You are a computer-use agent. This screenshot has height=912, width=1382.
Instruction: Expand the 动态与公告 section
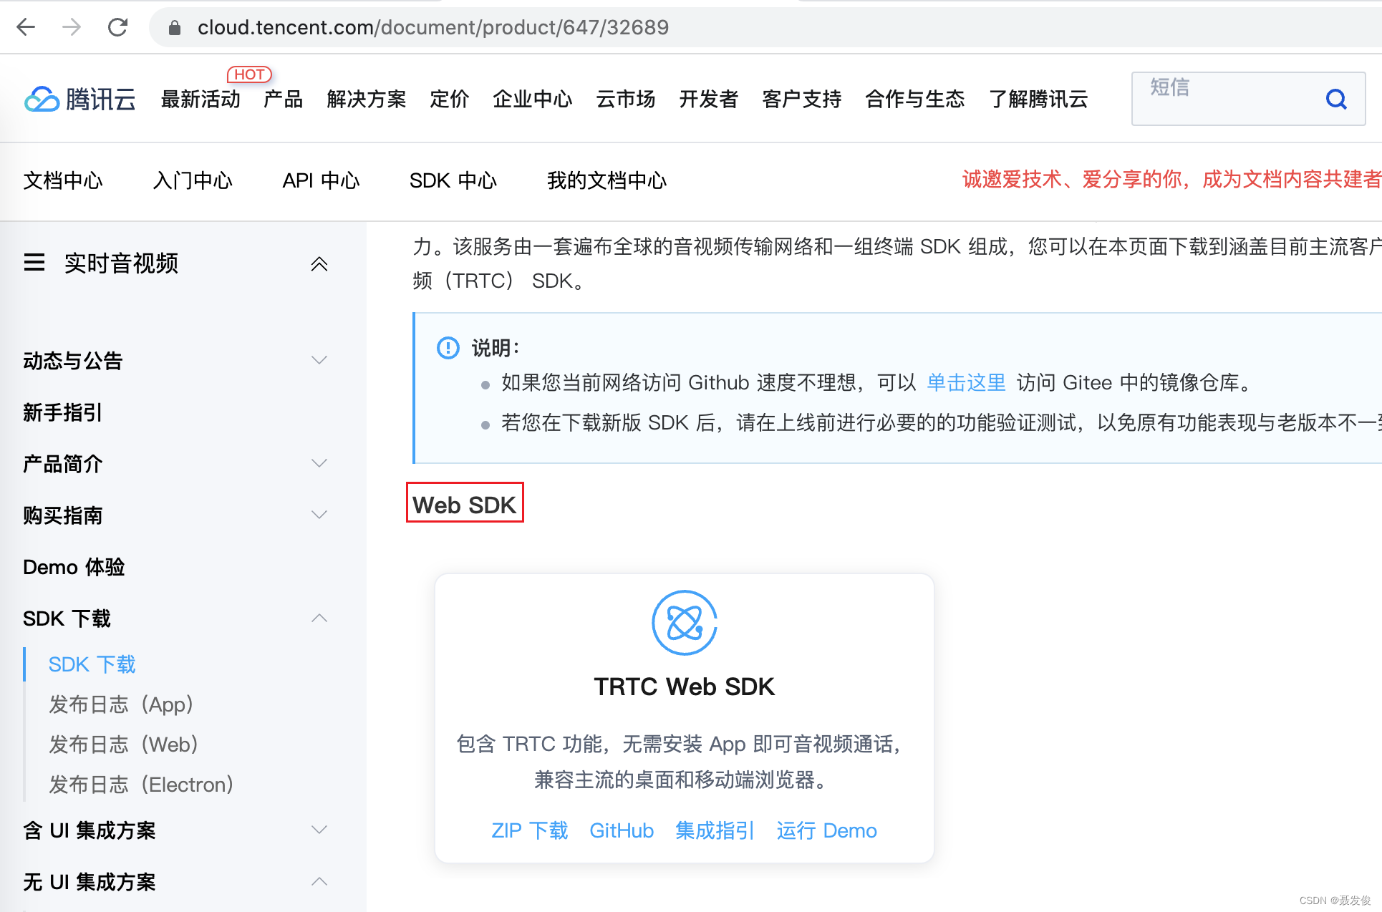point(319,360)
